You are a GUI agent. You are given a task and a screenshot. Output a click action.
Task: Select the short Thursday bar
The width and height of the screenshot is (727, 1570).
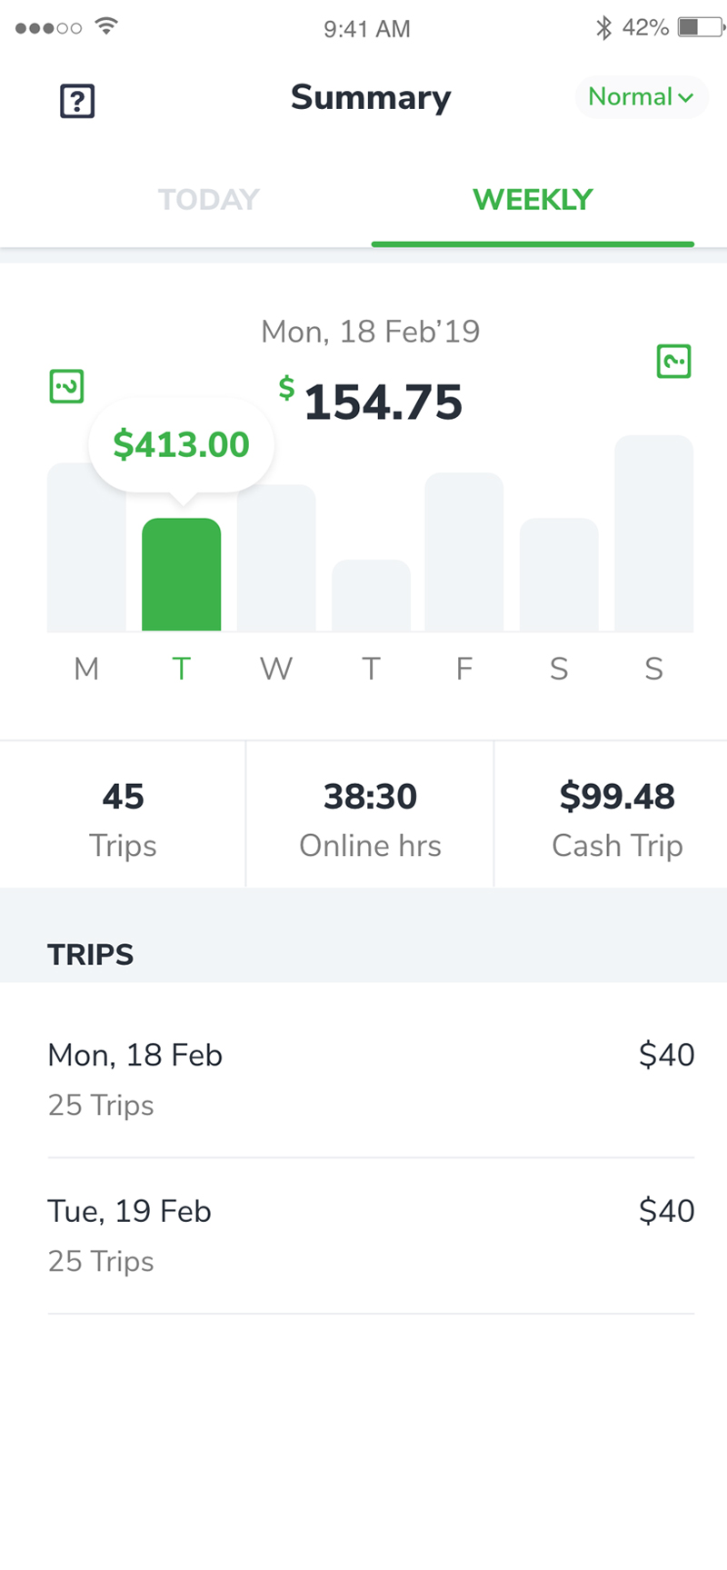pos(371,595)
